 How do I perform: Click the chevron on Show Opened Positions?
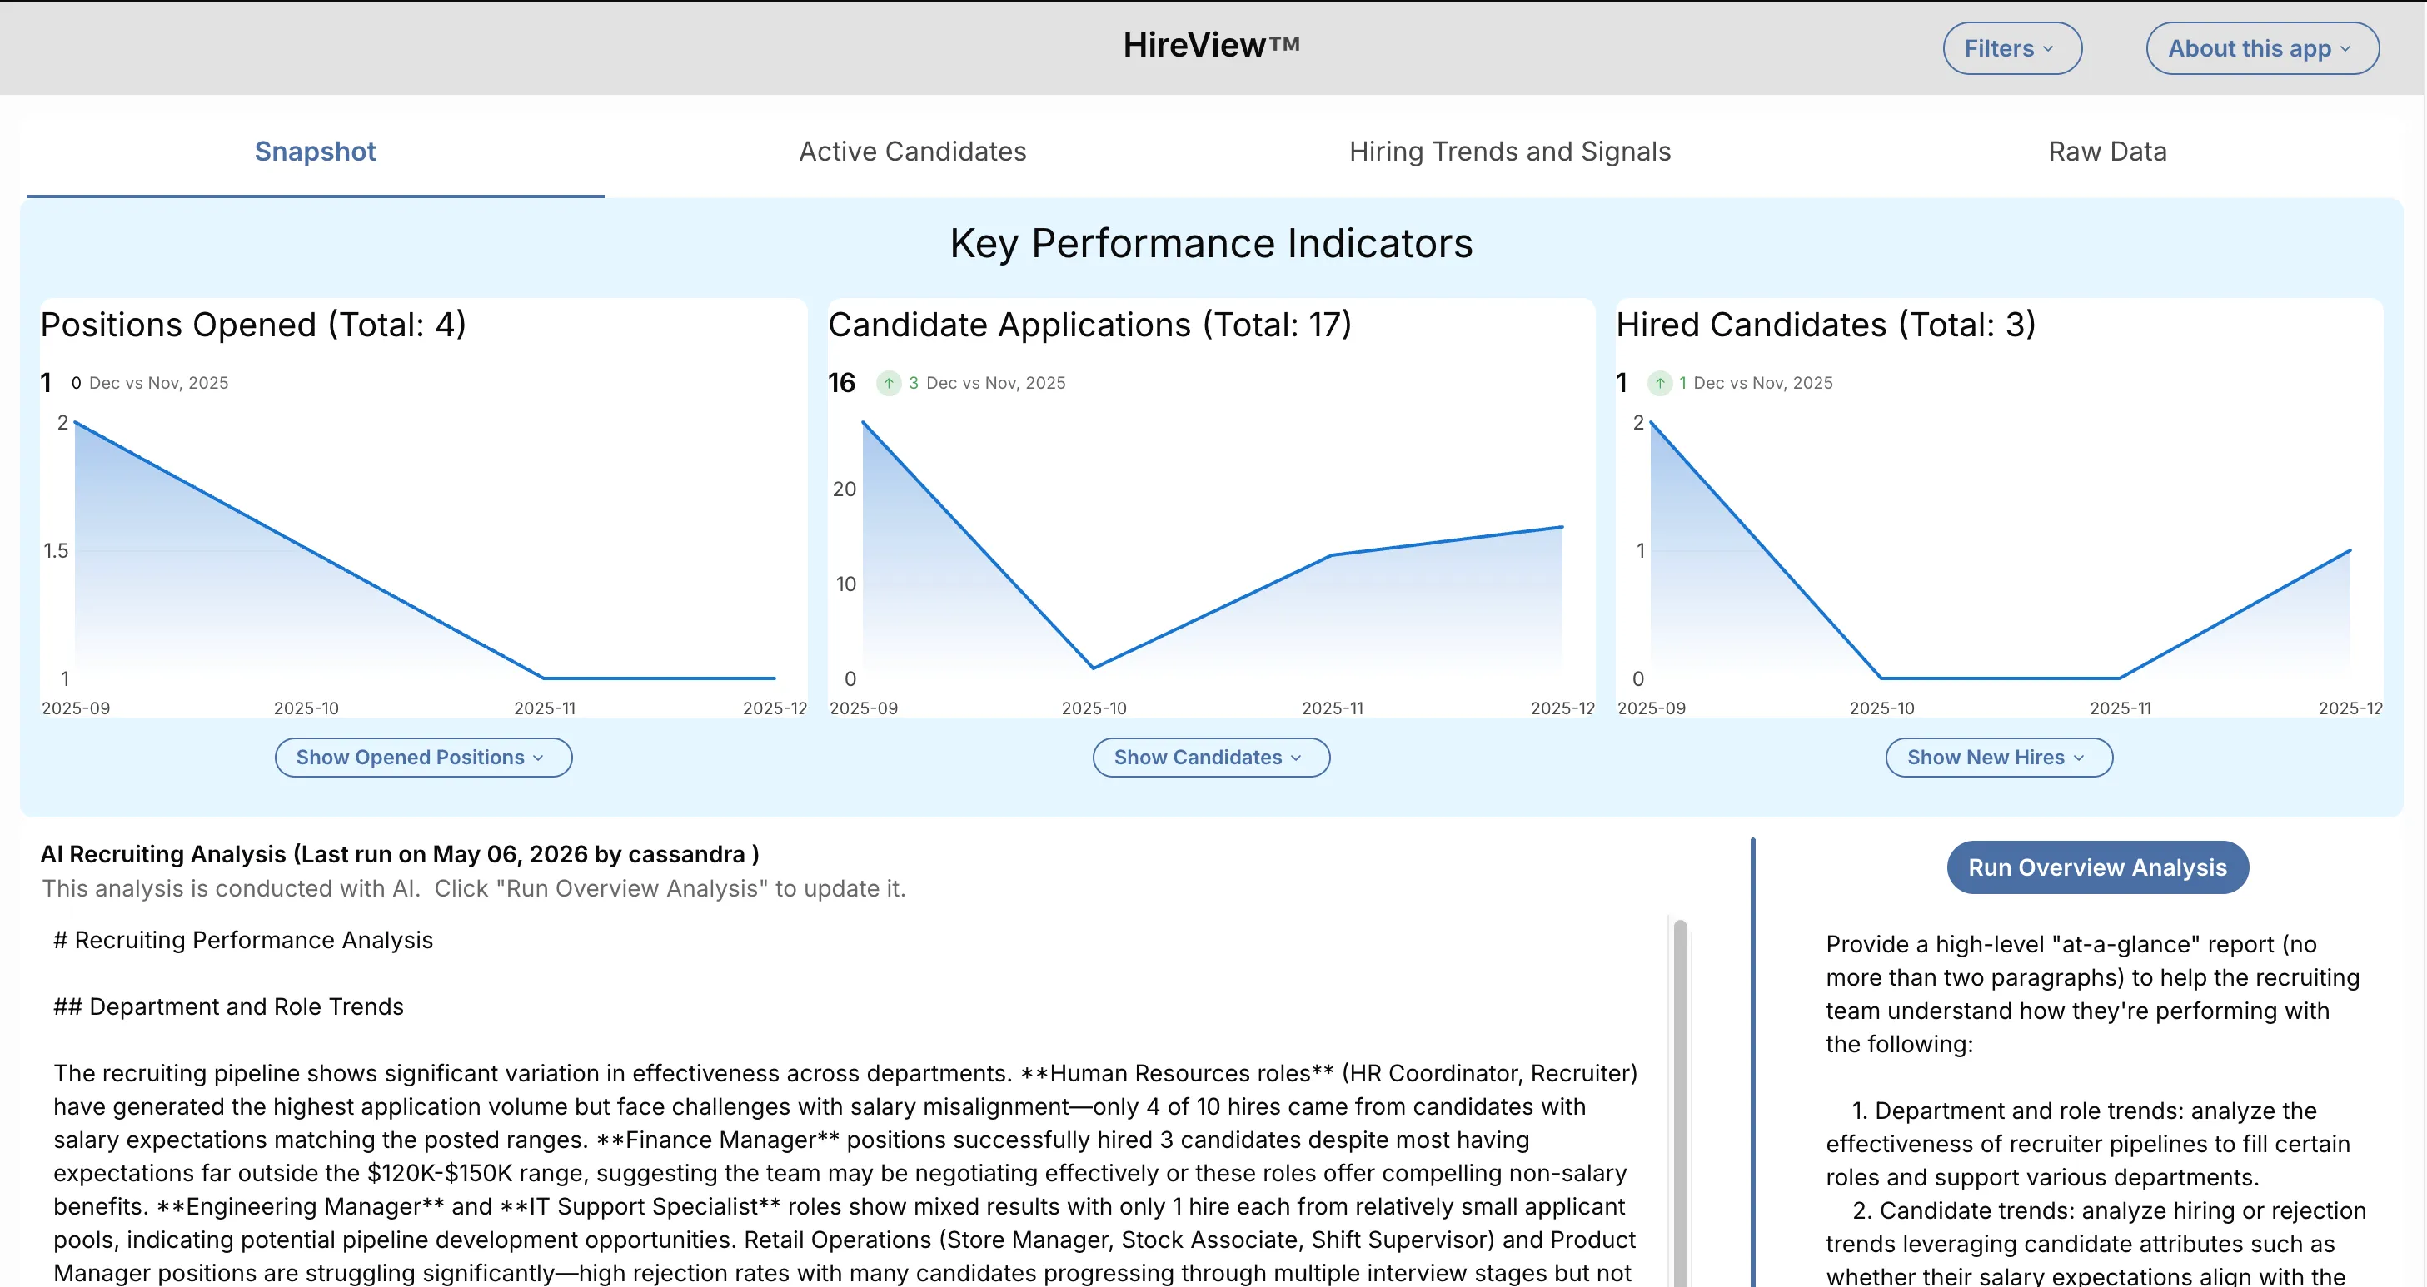[538, 758]
